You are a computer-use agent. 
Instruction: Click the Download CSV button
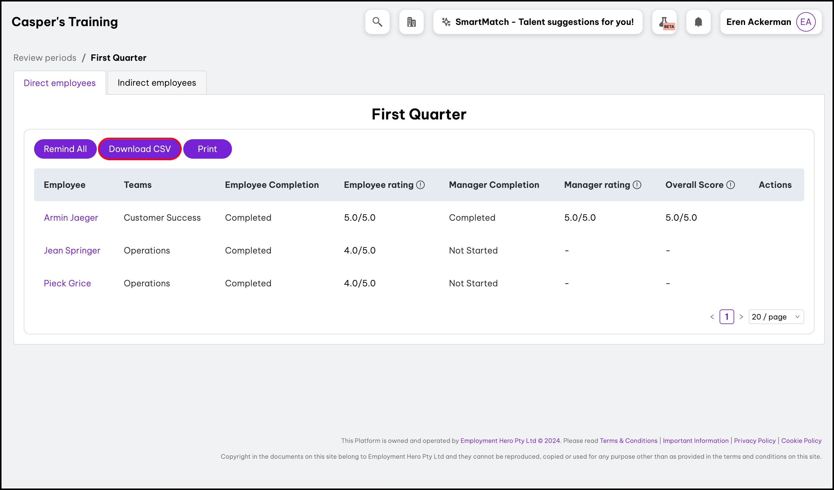[x=140, y=149]
